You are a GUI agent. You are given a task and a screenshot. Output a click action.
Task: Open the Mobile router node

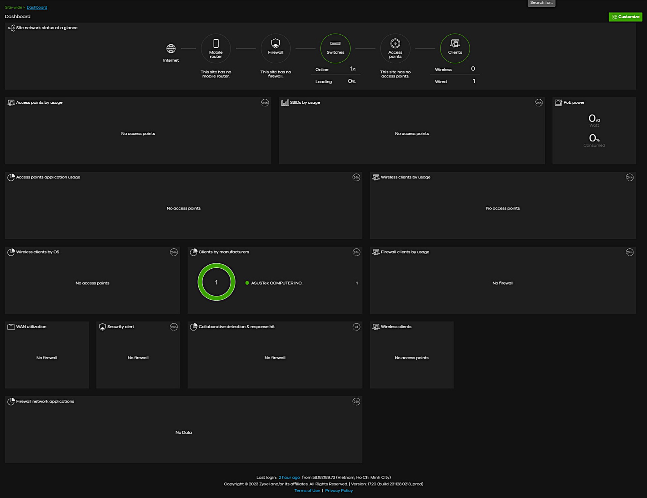[216, 48]
